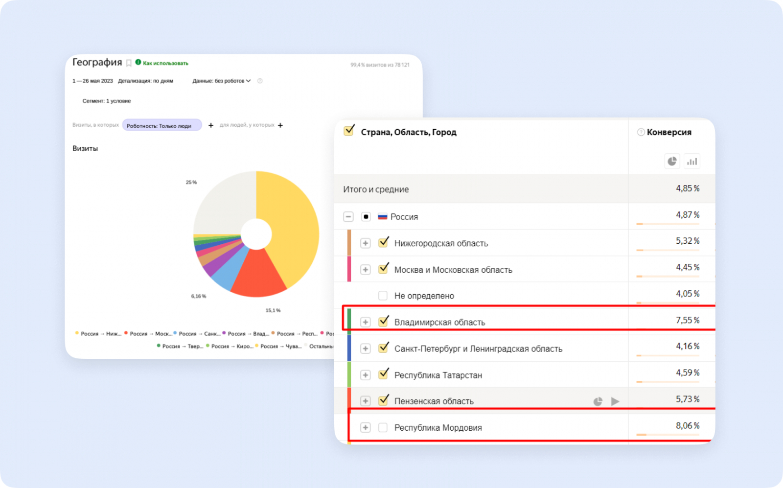
Task: Expand Москва и Московская область row
Action: pos(365,270)
